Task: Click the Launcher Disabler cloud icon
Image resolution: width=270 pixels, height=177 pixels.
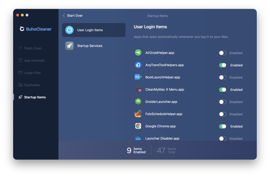Action: (138, 138)
